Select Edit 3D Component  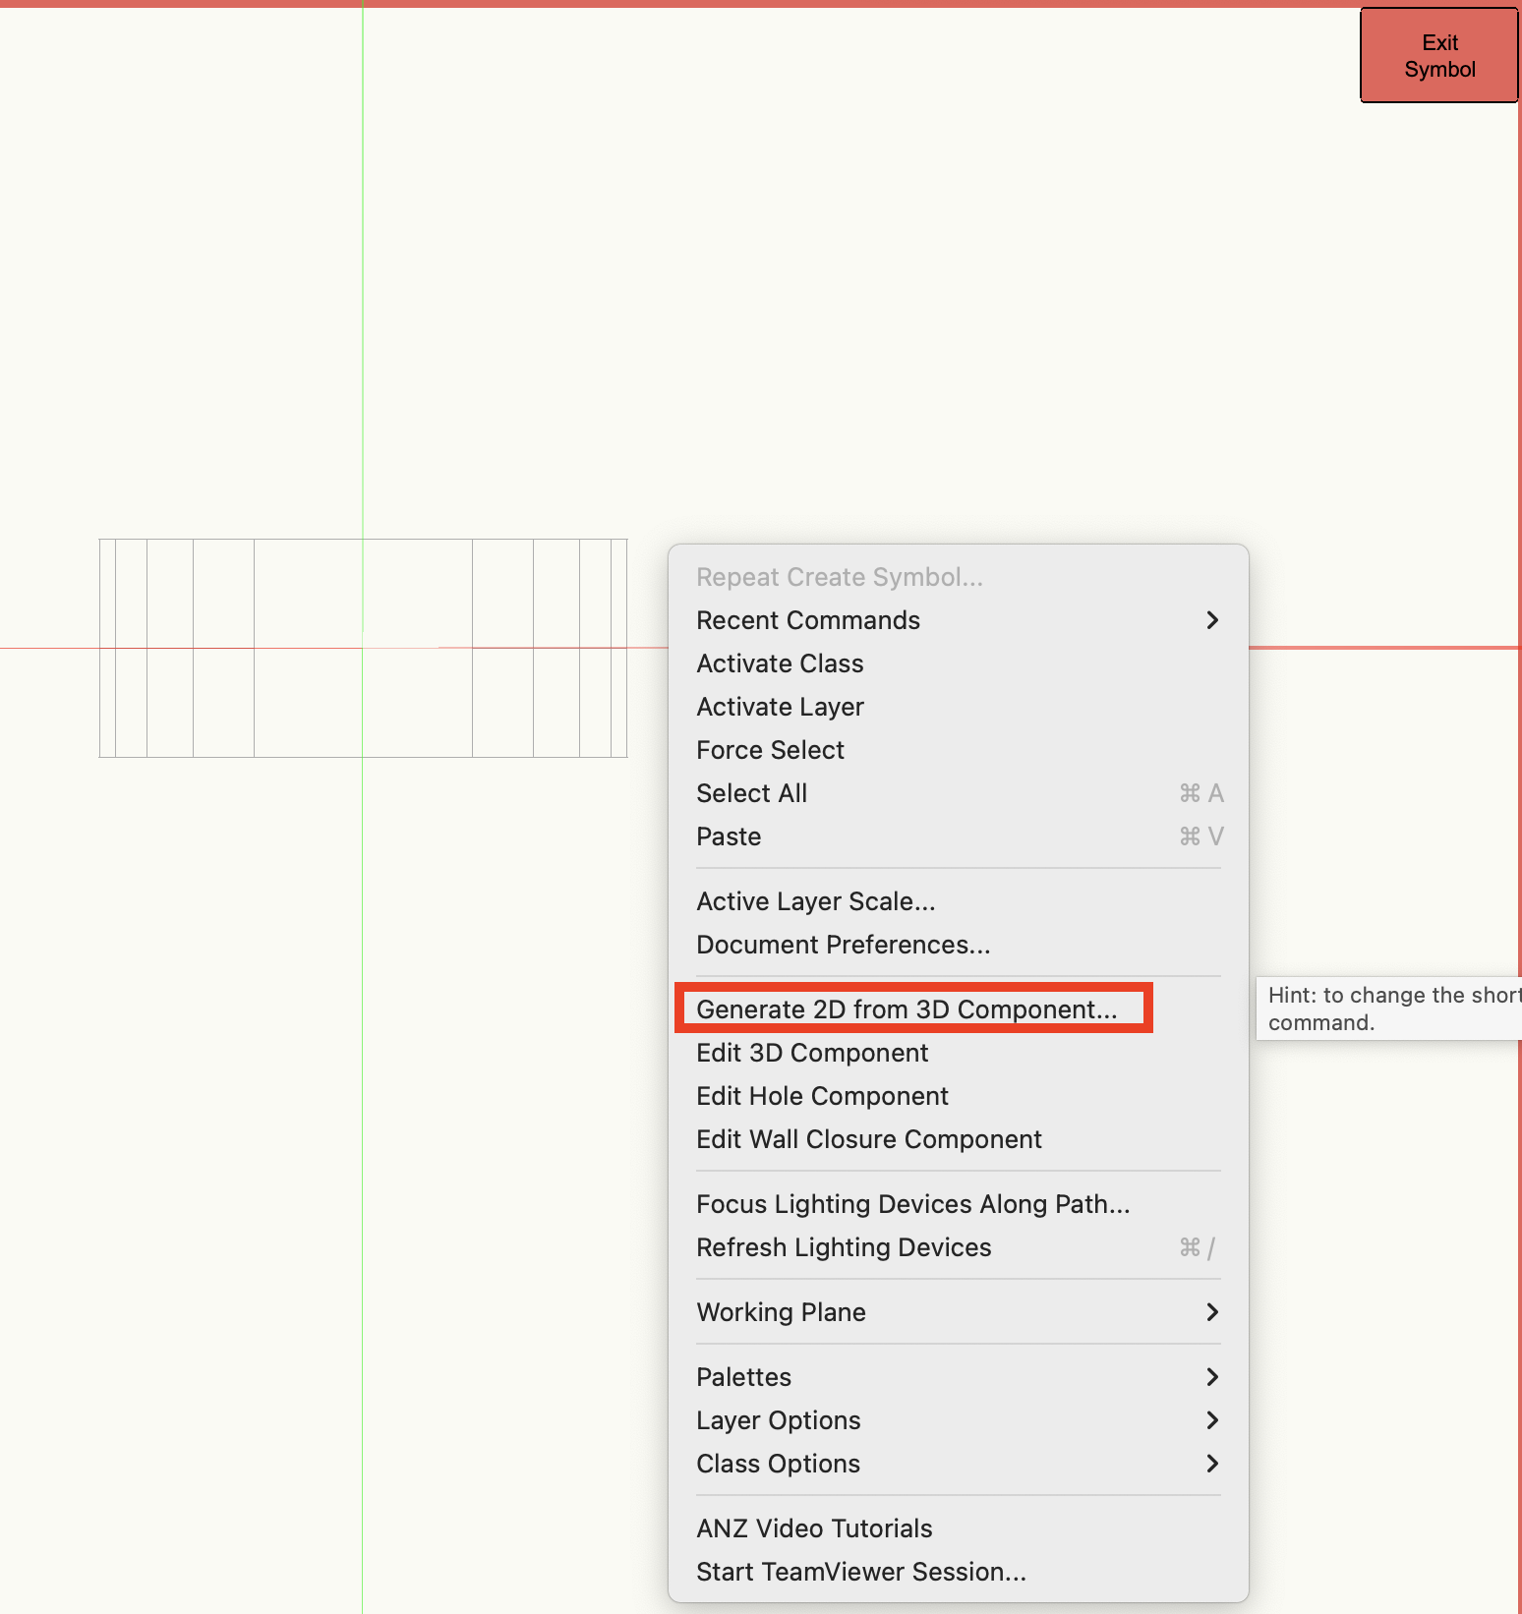pyautogui.click(x=812, y=1053)
